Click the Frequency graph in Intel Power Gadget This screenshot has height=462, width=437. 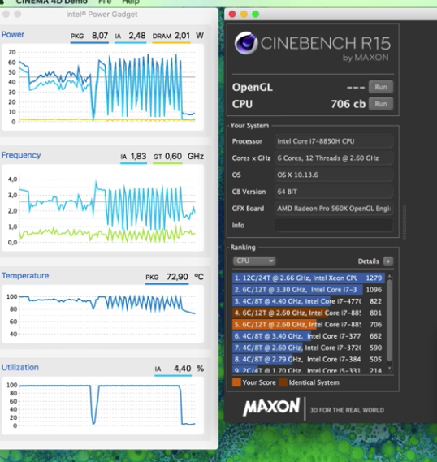102,208
